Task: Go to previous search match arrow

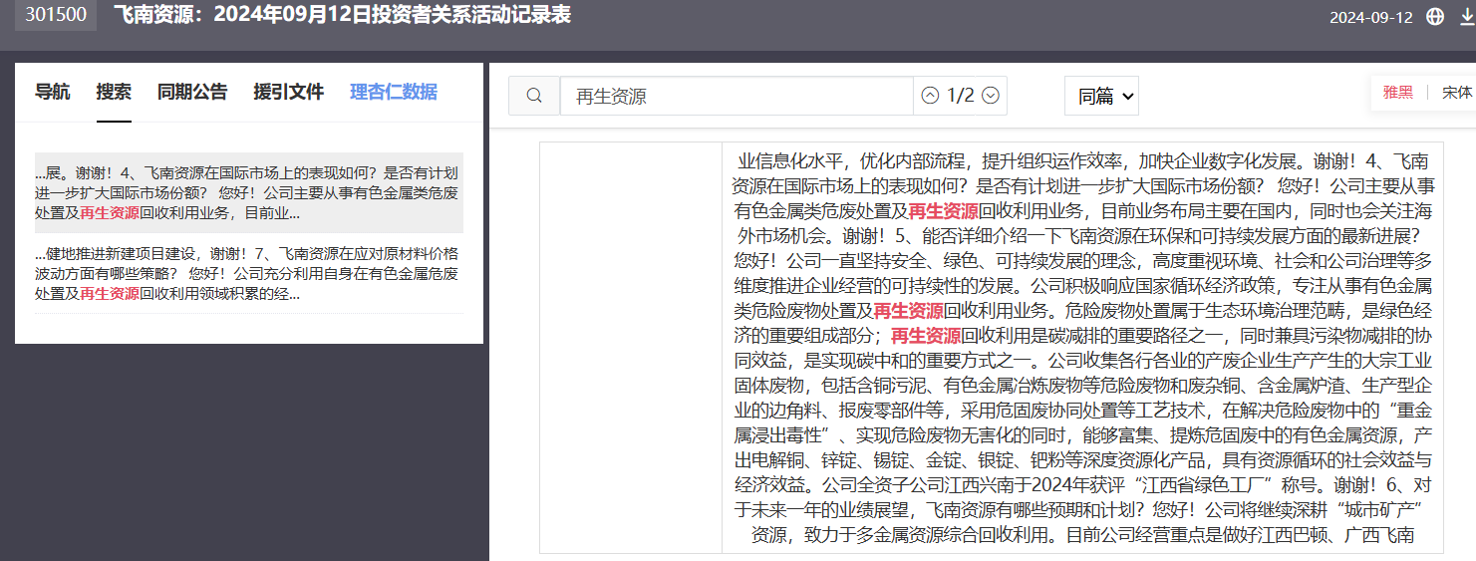Action: click(x=930, y=96)
